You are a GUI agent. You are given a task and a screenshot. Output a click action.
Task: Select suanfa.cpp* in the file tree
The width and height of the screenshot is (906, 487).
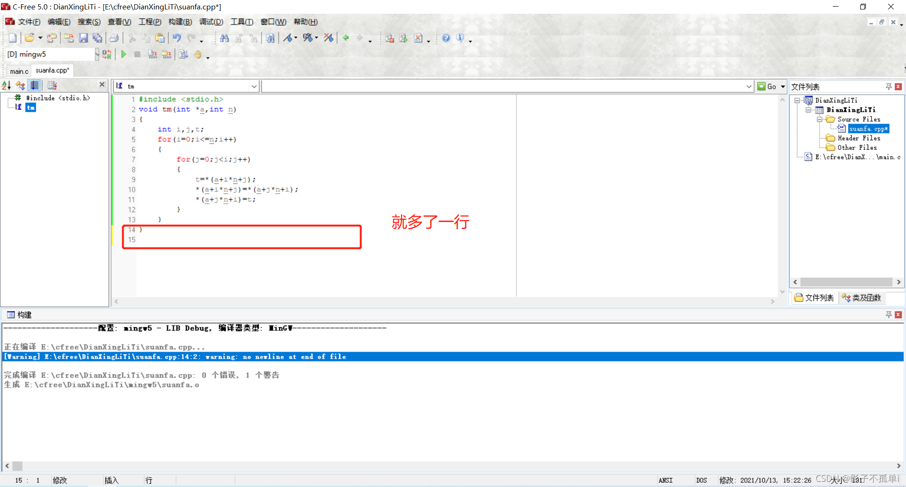pos(869,129)
